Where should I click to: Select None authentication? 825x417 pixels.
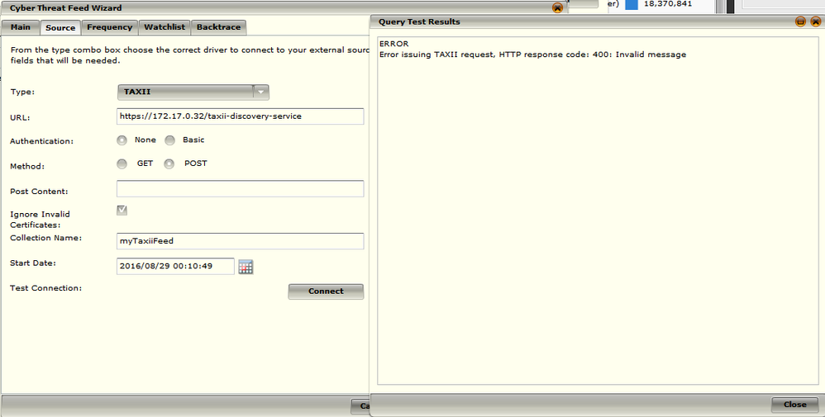coord(122,140)
